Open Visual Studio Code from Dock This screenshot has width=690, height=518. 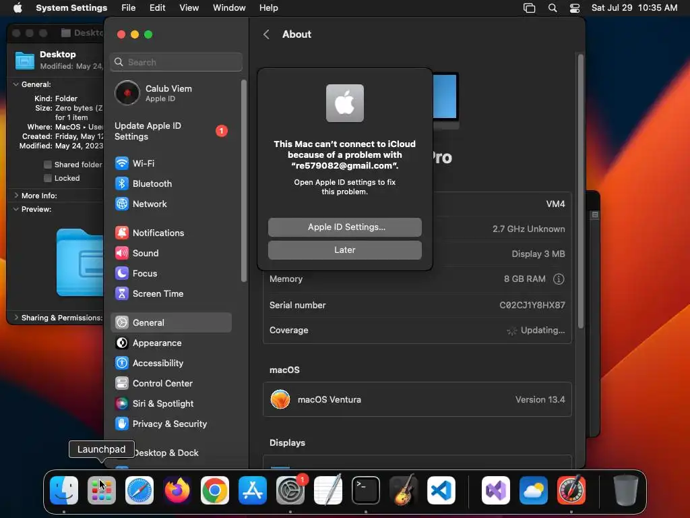coord(441,490)
